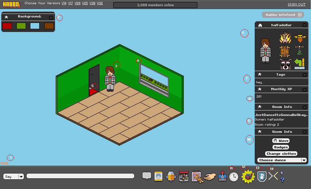
Task: Mute sound with the speaker icon
Action: pyautogui.click(x=282, y=173)
